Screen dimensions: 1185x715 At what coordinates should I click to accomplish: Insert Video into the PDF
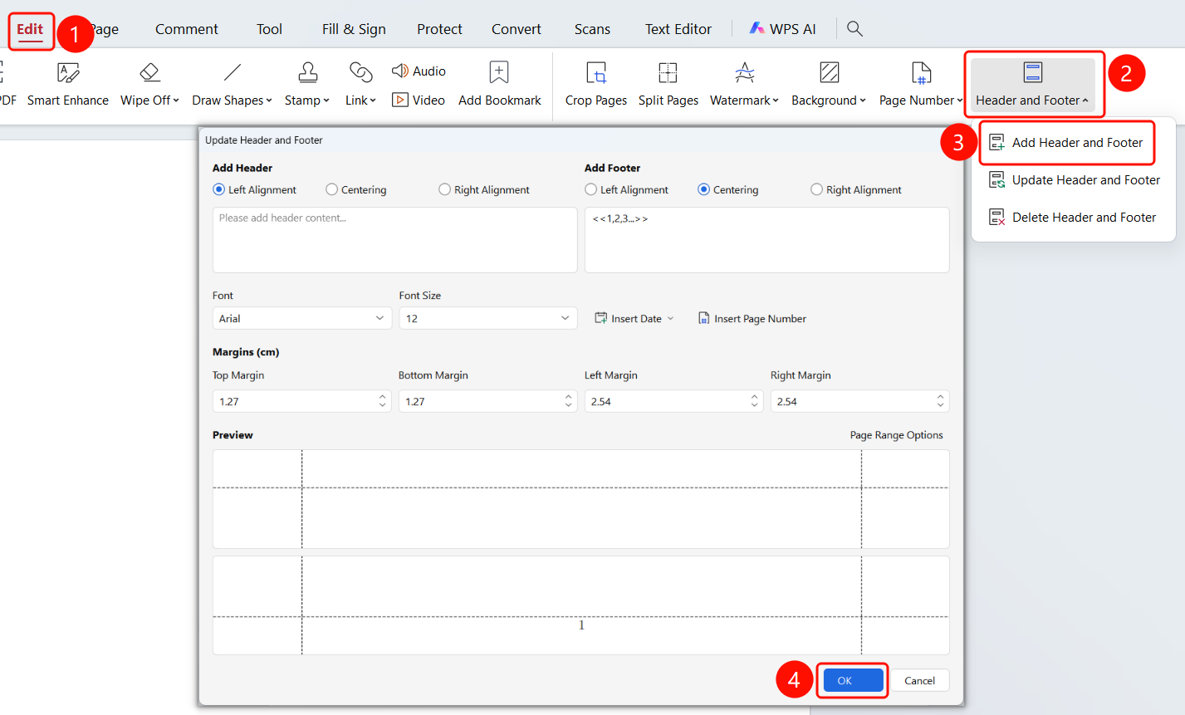(419, 100)
